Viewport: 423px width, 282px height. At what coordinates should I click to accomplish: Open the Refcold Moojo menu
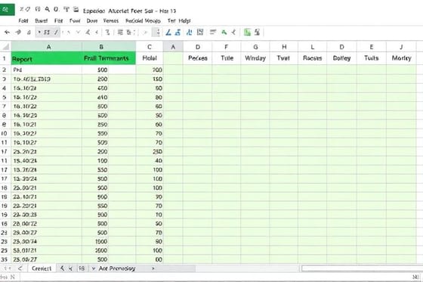(x=143, y=21)
